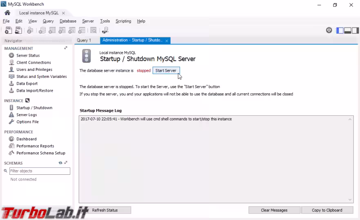Open the inspector for selected object icon
This screenshot has height=220, width=360.
coord(30,30)
